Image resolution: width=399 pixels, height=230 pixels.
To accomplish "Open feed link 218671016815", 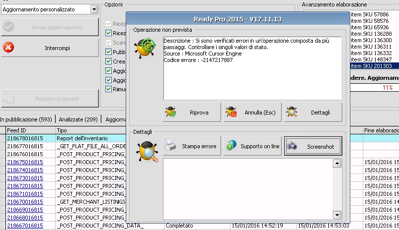I will 25,194.
